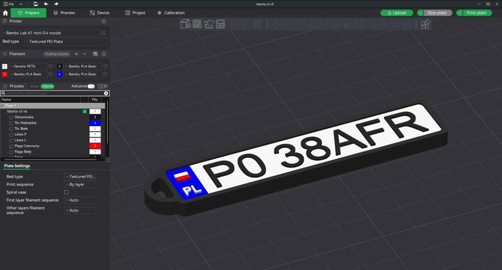Click the Print plate button
This screenshot has height=270, width=502.
pyautogui.click(x=477, y=13)
